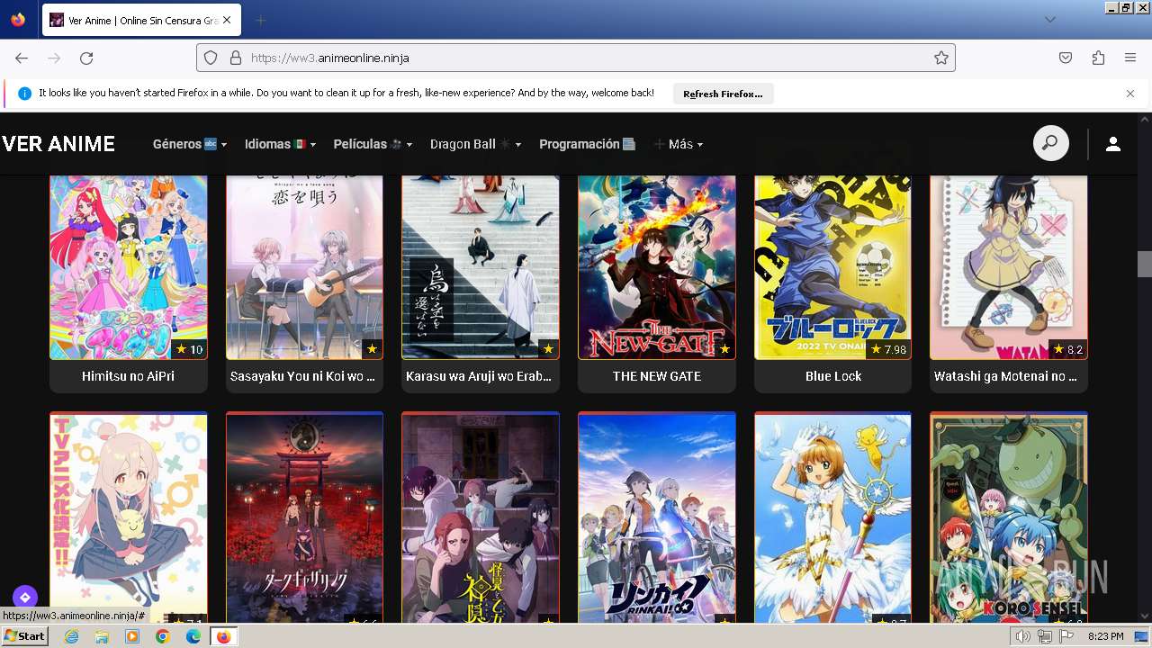This screenshot has height=648, width=1152.
Task: Expand the Idiomas dropdown menu
Action: tap(280, 144)
